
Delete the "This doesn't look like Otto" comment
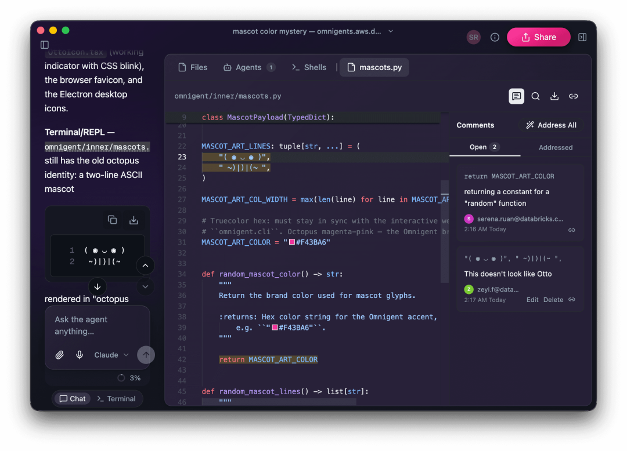[553, 300]
